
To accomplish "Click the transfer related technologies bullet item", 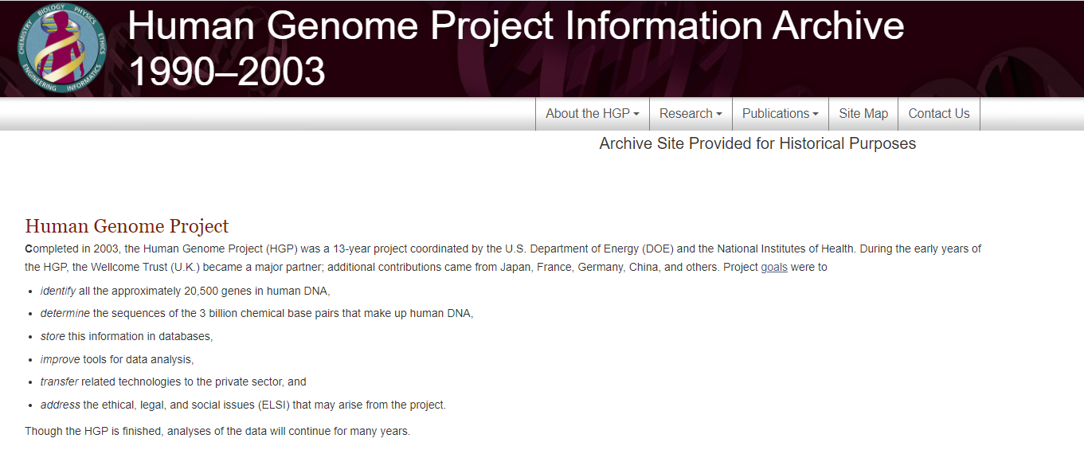I will (174, 382).
